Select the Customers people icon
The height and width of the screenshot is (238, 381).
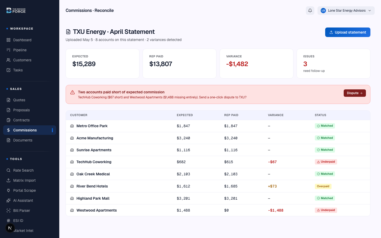point(8,60)
